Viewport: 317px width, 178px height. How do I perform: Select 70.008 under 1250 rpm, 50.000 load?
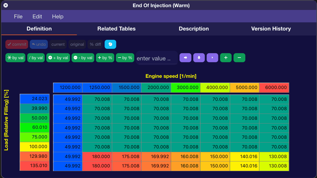pyautogui.click(x=97, y=118)
